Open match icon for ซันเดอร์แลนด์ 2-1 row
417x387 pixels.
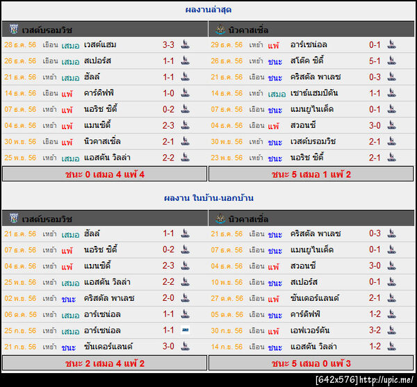click(x=391, y=297)
